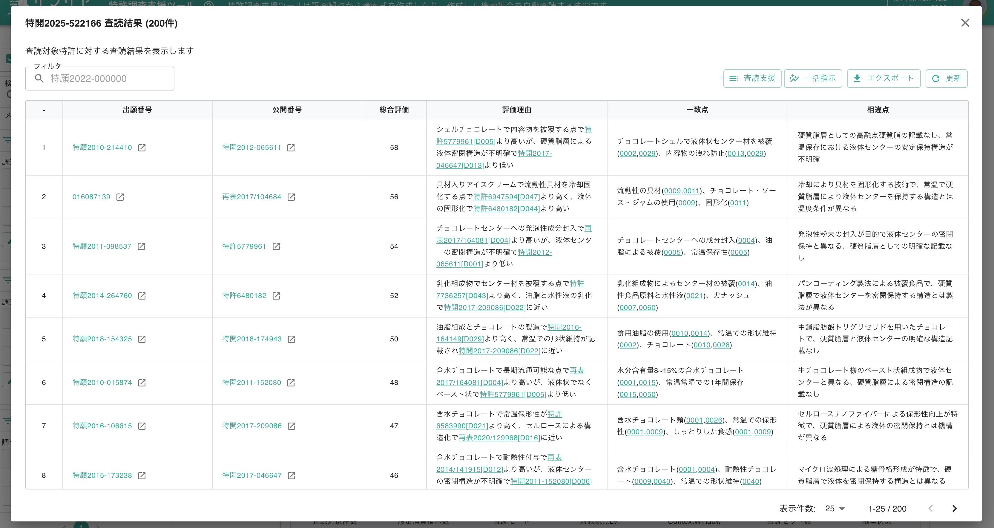The image size is (994, 528).
Task: Open application number 016087139 link
Action: click(91, 197)
